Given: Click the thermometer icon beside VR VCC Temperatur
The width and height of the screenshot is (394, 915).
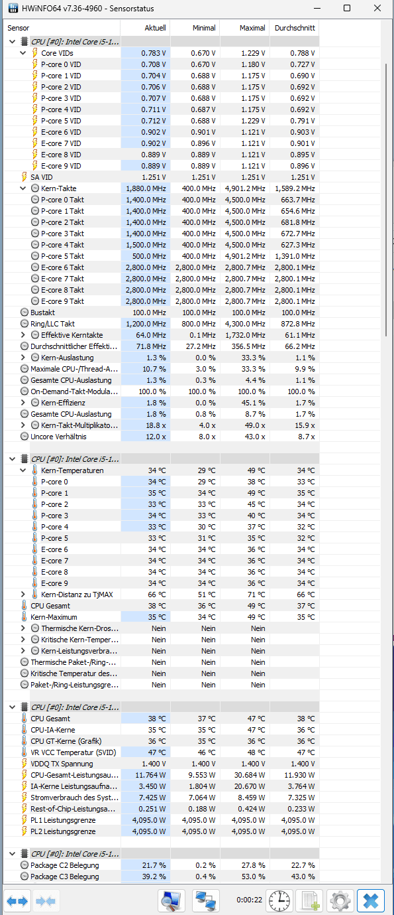Looking at the screenshot, I should 25,752.
